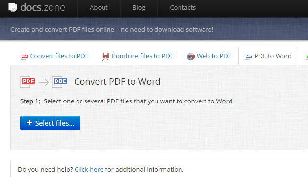Click the partially visible green tab icon
This screenshot has width=308, height=177.
pos(307,56)
